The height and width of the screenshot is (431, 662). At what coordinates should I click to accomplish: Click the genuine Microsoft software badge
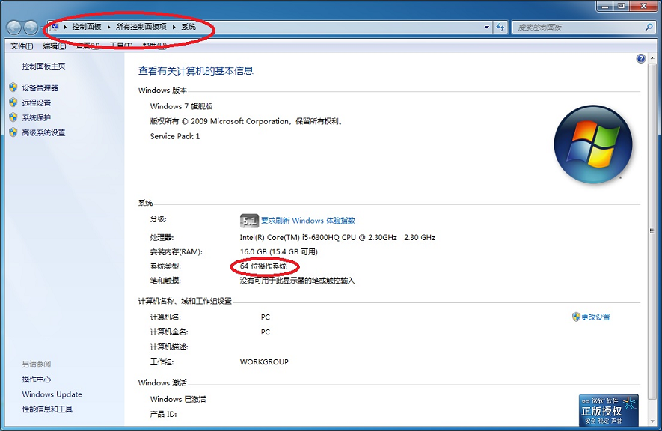(608, 409)
